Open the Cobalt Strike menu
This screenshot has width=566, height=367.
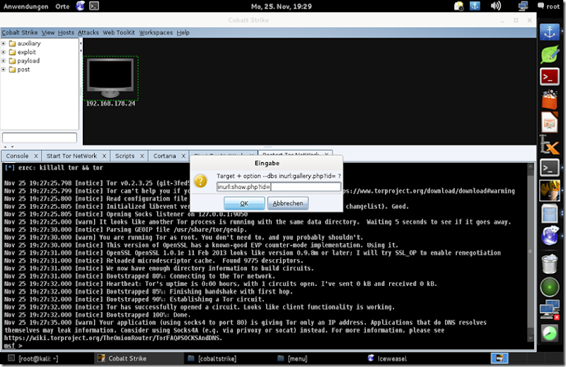20,32
